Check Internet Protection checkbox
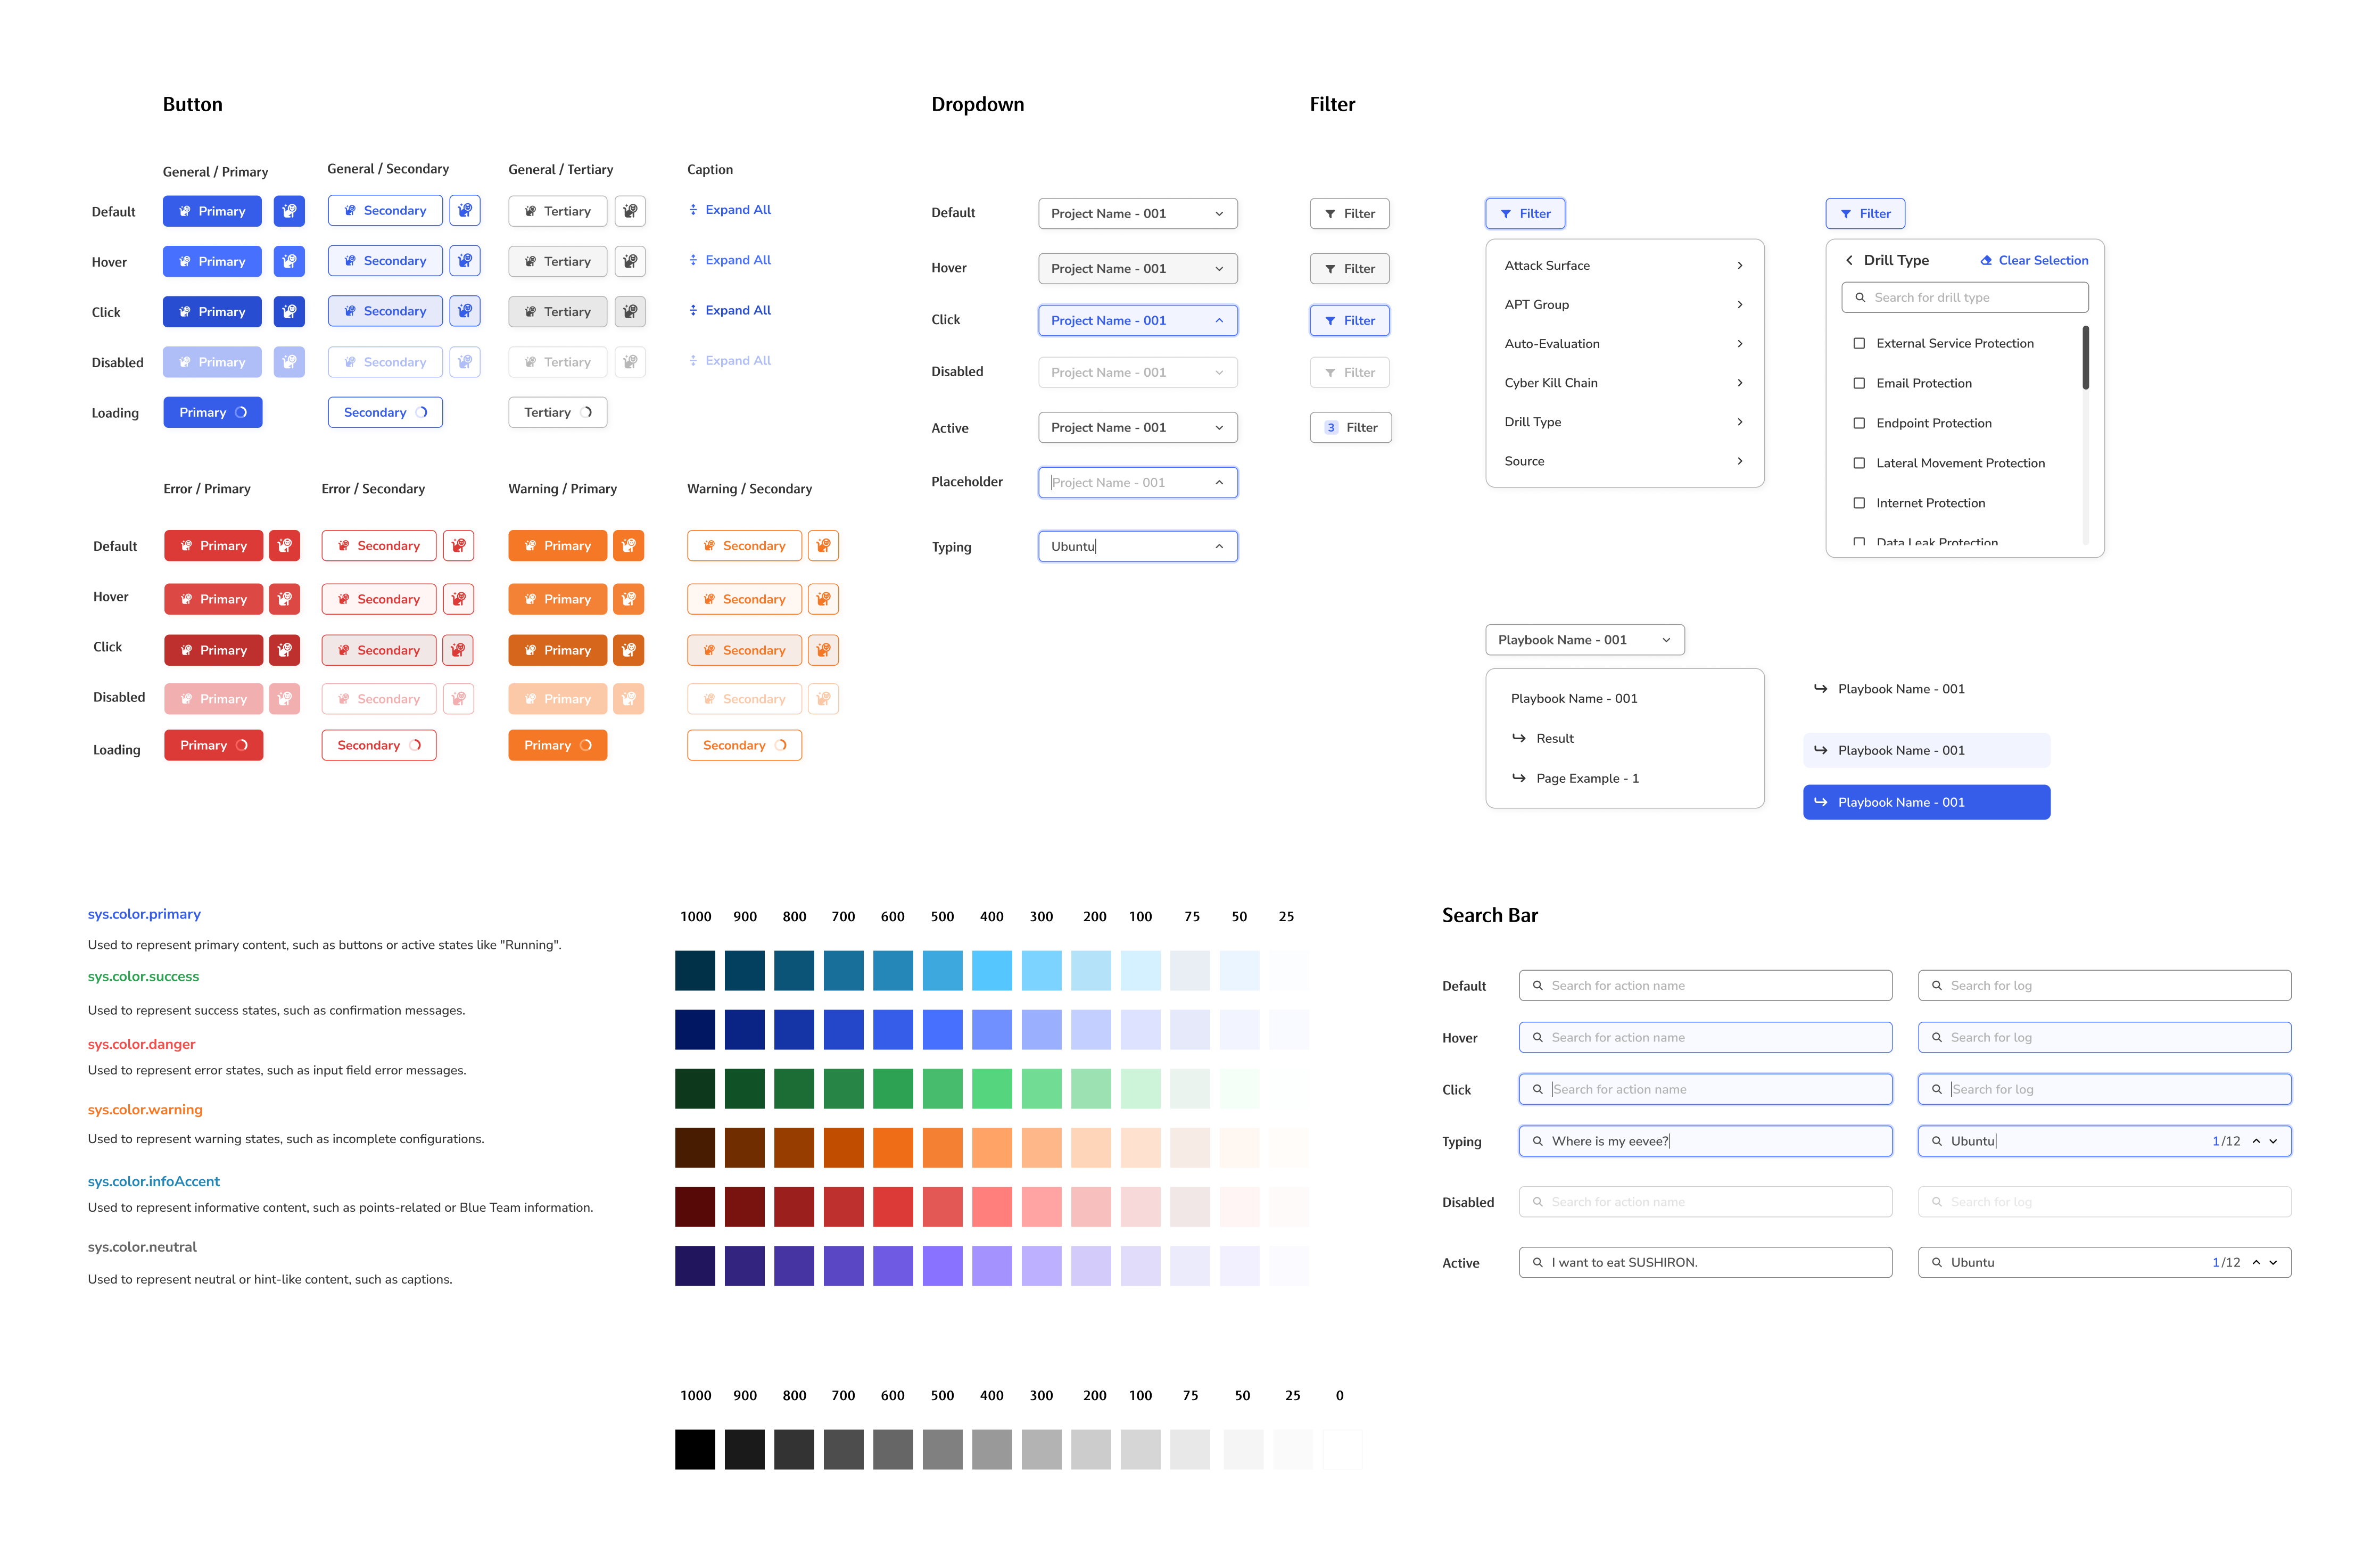 pyautogui.click(x=1859, y=503)
